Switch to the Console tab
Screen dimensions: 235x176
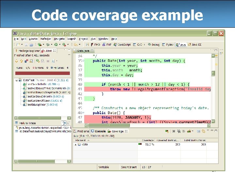pyautogui.click(x=99, y=131)
